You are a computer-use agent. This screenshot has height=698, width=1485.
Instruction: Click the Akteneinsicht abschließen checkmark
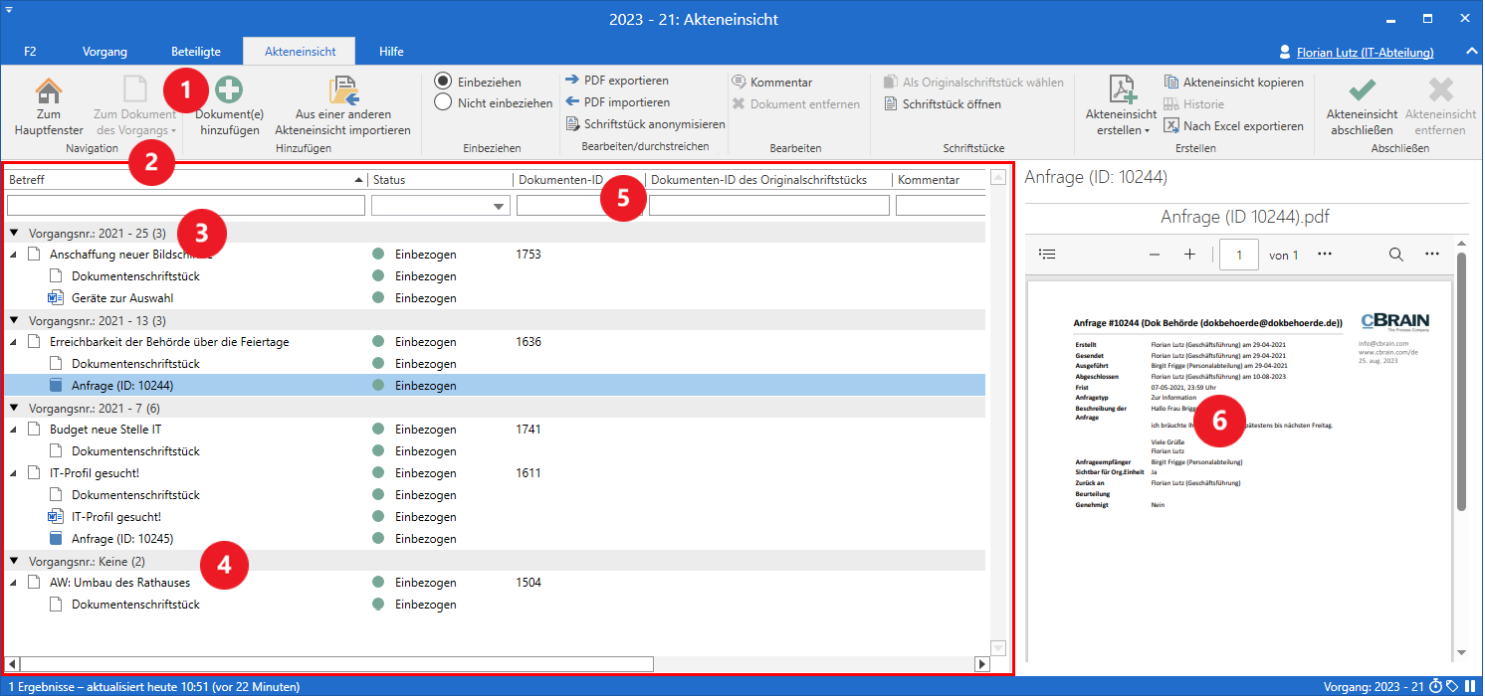pos(1361,90)
